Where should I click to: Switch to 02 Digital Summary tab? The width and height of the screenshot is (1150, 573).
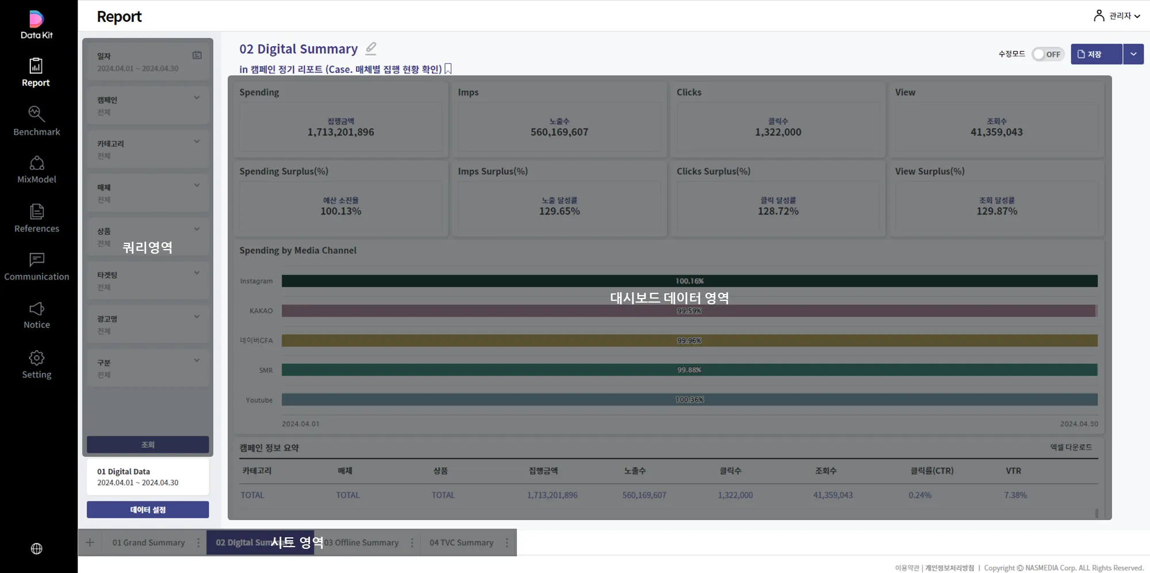point(260,543)
